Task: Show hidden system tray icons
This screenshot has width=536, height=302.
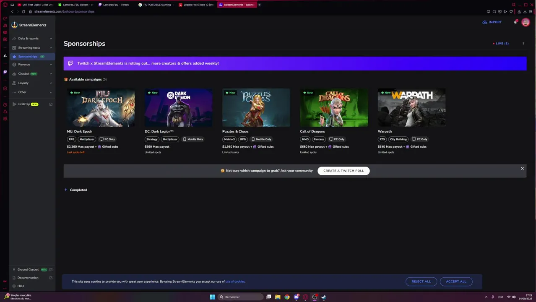Action: click(486, 297)
